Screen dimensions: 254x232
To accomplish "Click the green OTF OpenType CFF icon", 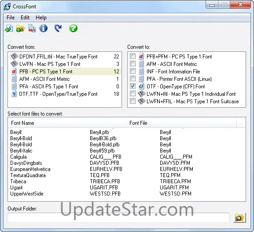I will (141, 86).
